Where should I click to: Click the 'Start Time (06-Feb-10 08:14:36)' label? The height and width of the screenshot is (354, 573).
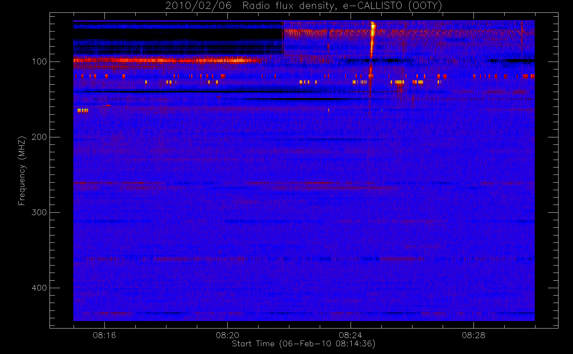(x=303, y=344)
